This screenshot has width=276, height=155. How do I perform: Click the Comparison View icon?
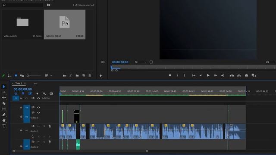coord(254,75)
